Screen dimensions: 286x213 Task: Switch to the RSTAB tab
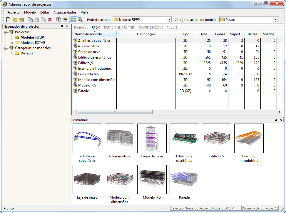[109, 27]
